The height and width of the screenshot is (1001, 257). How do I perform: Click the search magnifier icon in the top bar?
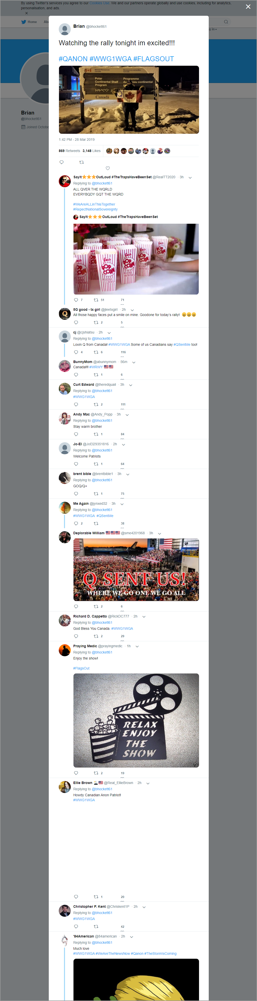[225, 22]
